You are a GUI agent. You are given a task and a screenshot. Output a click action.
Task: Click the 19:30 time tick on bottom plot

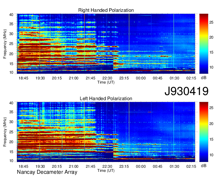(40, 166)
